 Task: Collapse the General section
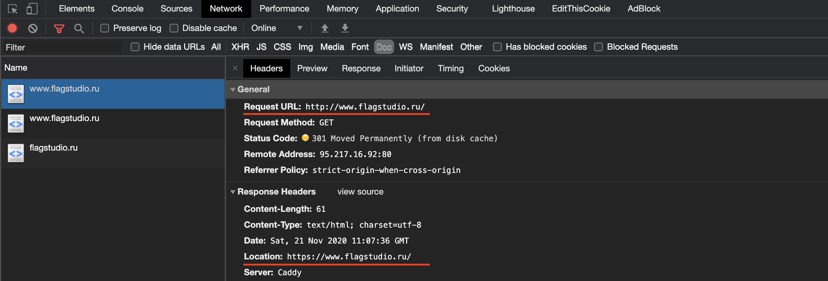pos(233,89)
